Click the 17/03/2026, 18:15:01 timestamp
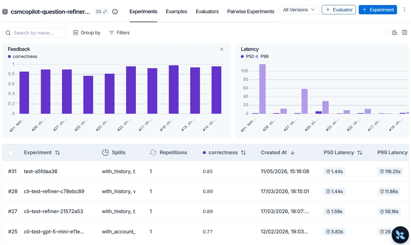 point(285,191)
